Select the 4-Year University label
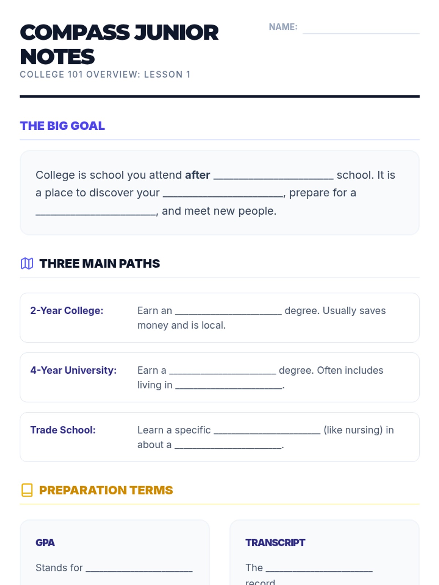Screen dimensions: 439x585 73,370
